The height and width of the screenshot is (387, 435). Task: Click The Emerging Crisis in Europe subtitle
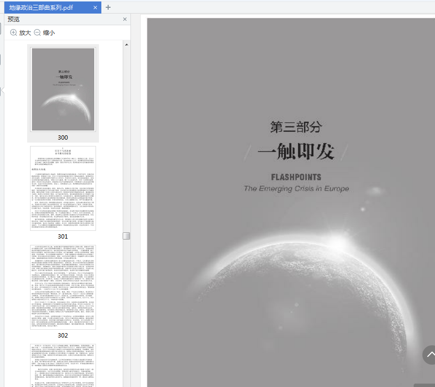(296, 189)
